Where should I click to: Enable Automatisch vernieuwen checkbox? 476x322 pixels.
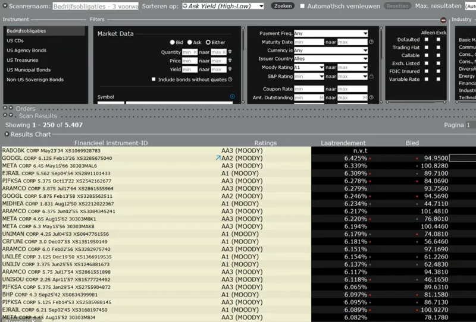point(302,6)
